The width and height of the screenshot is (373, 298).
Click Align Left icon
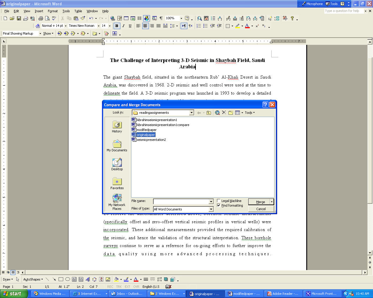138,26
